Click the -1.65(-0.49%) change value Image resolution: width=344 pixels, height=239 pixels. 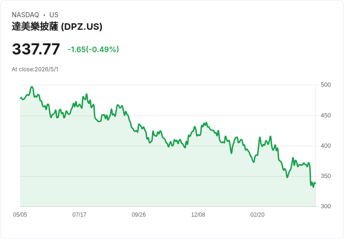pyautogui.click(x=93, y=49)
